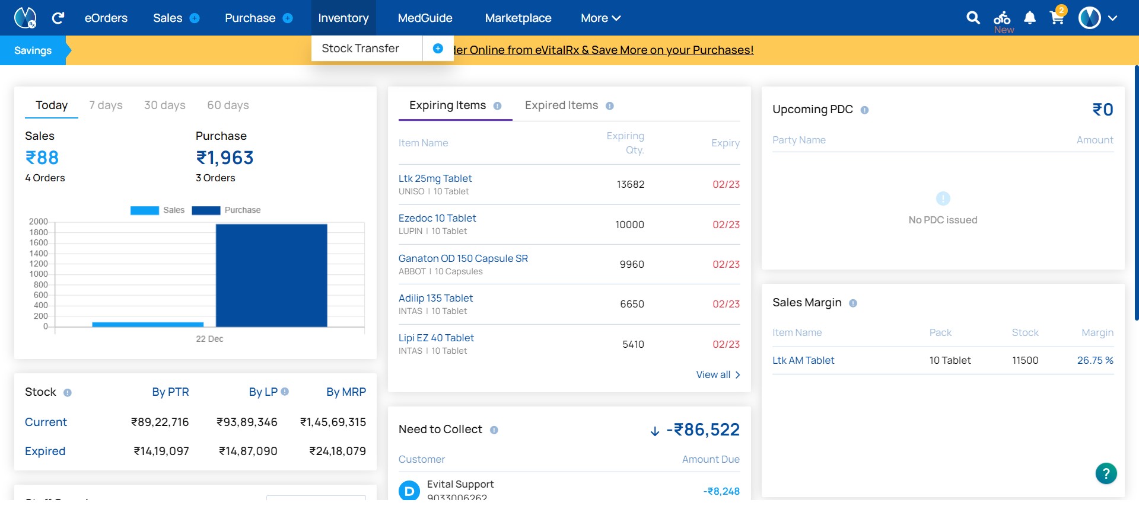Toggle the Purchase legend in the chart
This screenshot has width=1139, height=506.
[226, 210]
